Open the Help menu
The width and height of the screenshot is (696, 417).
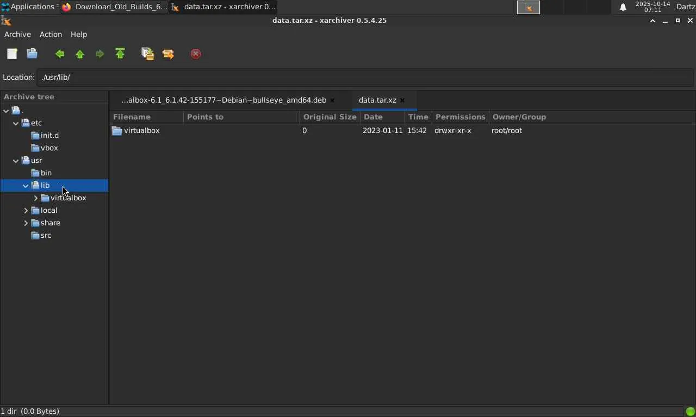pyautogui.click(x=79, y=34)
